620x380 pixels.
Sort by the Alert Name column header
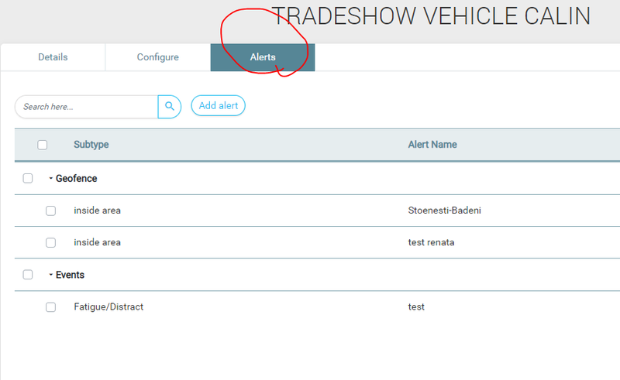pos(432,145)
